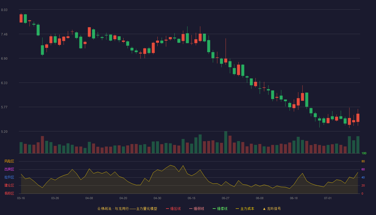Toggle the 主力成本 legend series
The image size is (376, 215).
(245, 209)
